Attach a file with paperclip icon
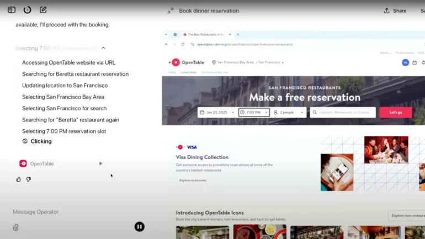 click(15, 227)
